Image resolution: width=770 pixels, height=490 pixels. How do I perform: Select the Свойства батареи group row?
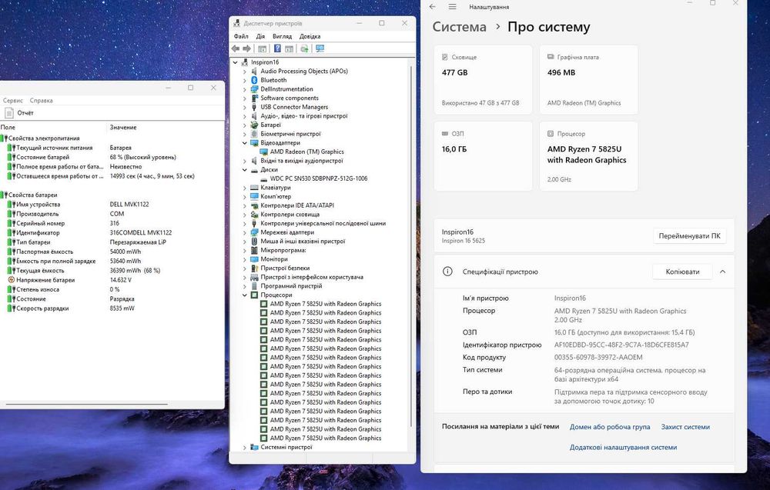click(x=112, y=195)
